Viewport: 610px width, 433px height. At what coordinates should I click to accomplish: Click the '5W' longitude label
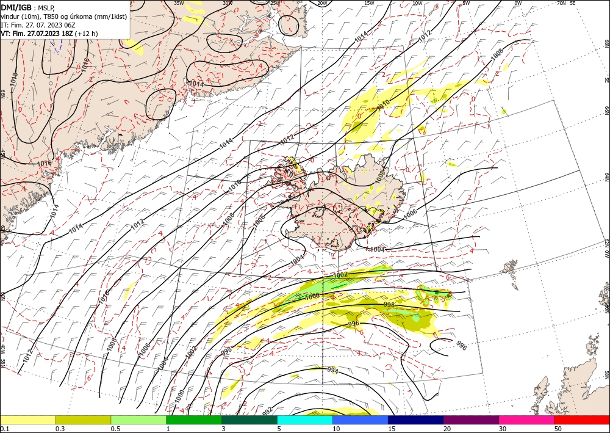pos(466,3)
